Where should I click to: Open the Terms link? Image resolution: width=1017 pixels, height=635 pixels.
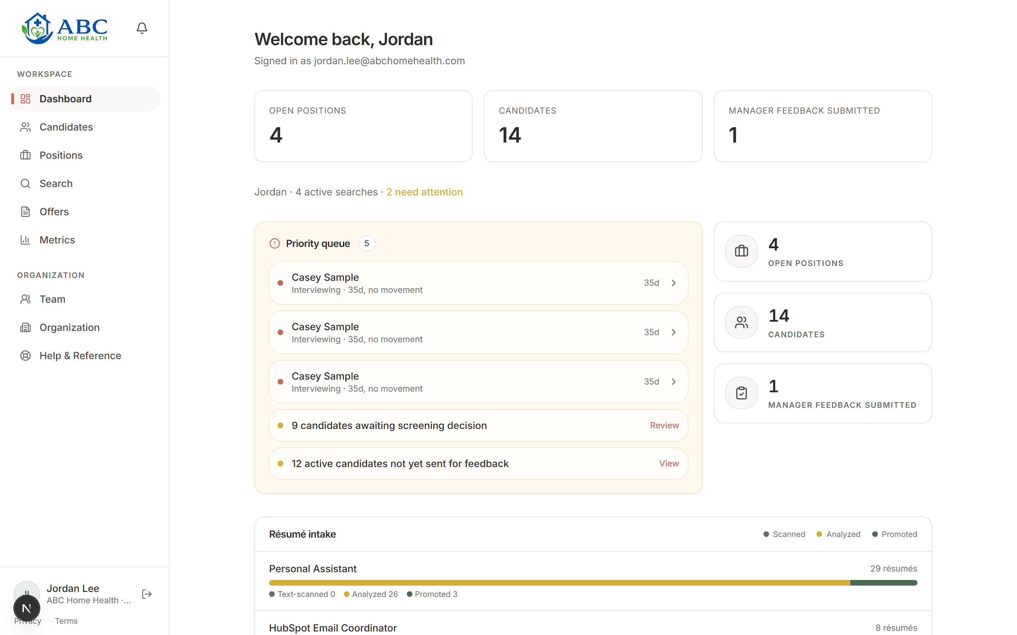click(66, 621)
